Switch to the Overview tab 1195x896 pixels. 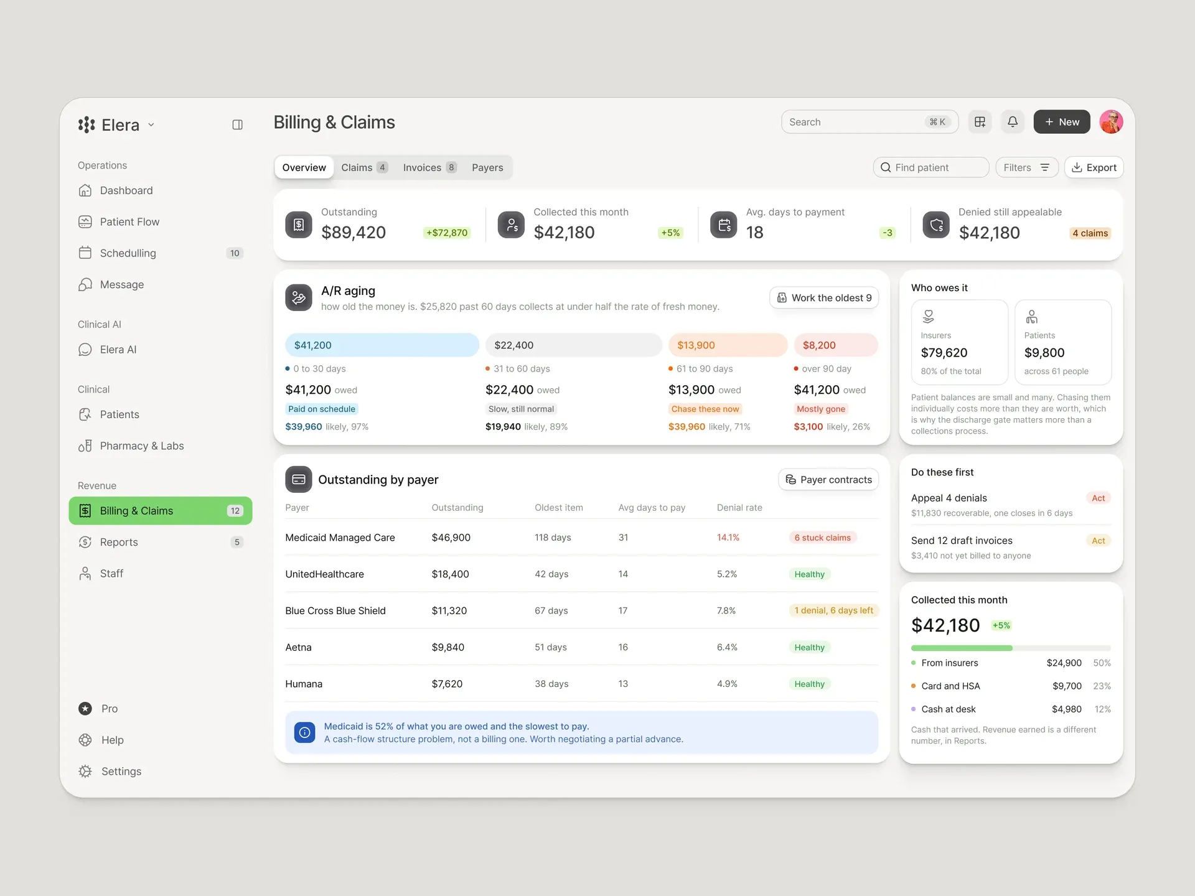point(304,167)
